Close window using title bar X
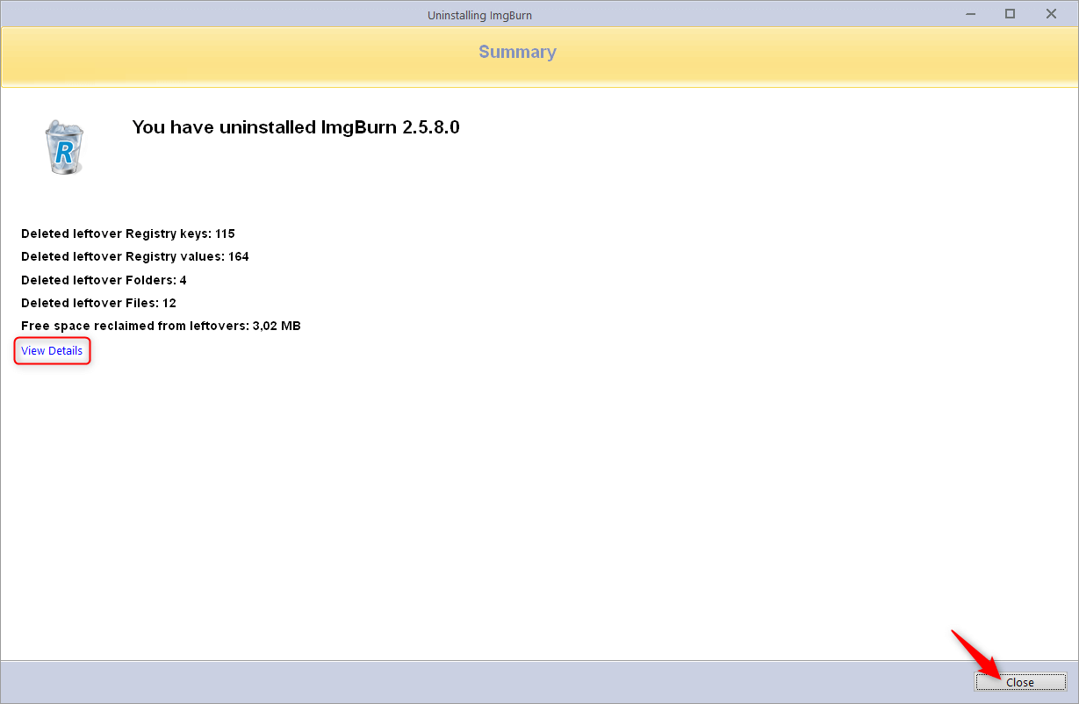This screenshot has width=1079, height=704. tap(1051, 13)
